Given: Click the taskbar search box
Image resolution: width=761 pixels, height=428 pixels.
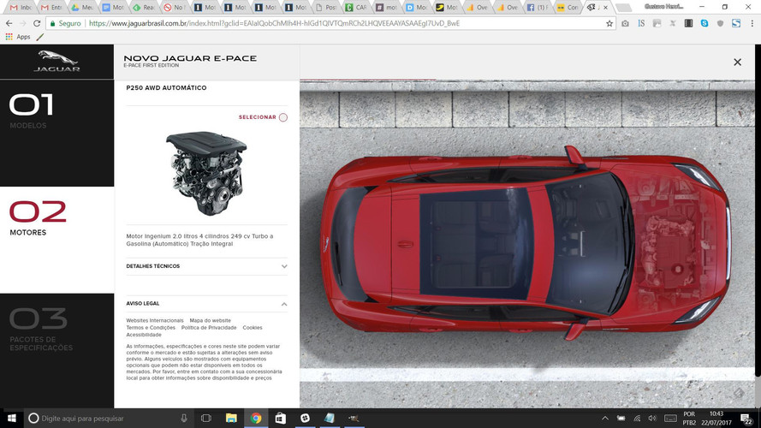Looking at the screenshot, I should tap(108, 419).
